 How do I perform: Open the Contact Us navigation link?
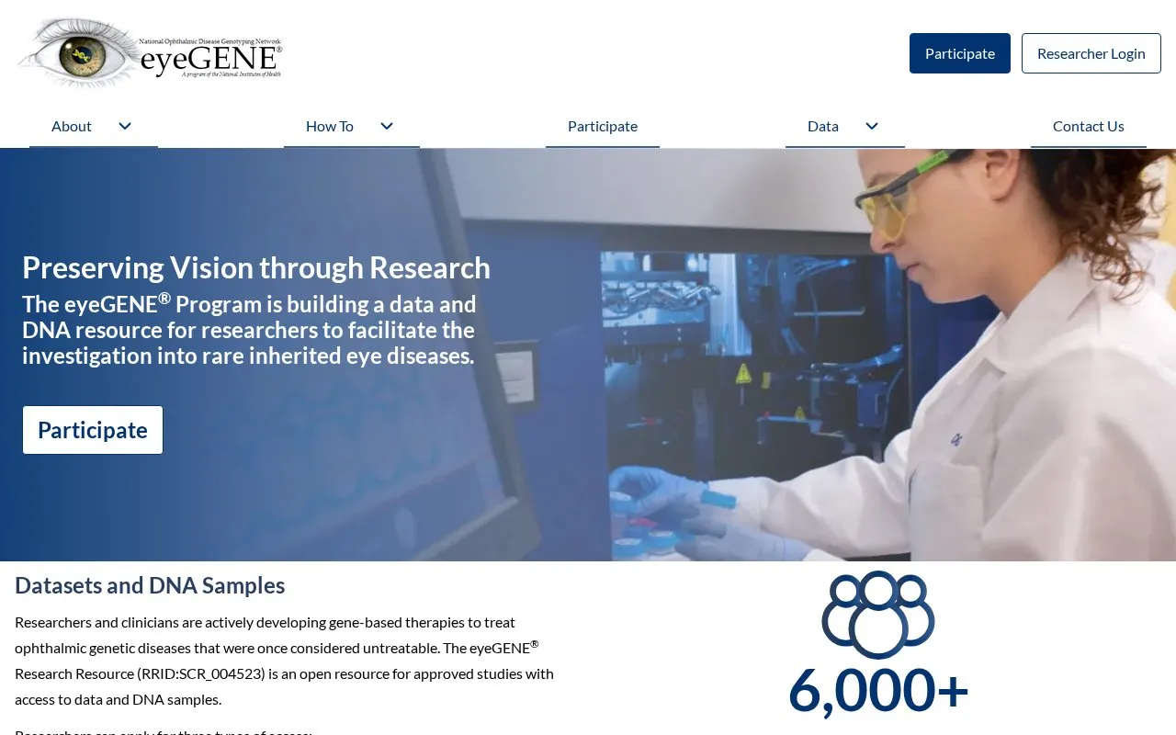click(1089, 126)
